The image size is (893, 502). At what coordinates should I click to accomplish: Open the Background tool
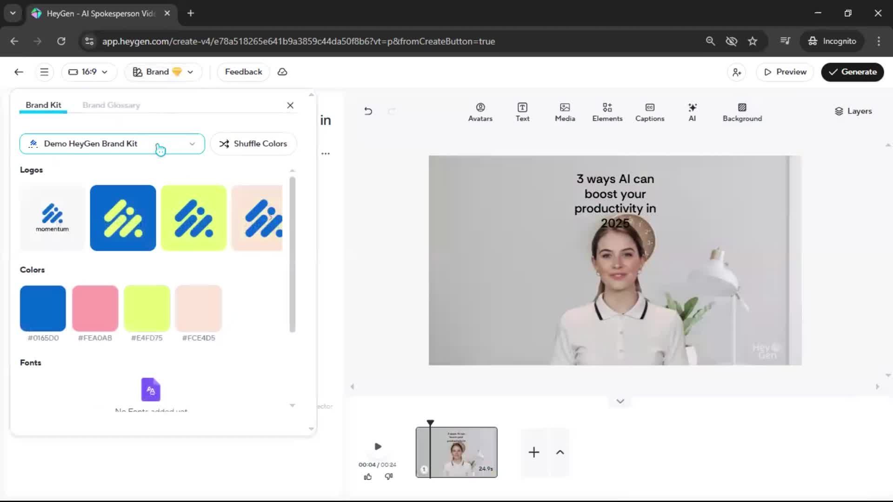(x=742, y=112)
